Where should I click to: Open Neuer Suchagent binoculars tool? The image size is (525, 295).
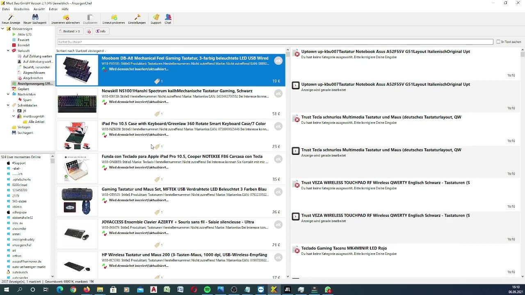[x=35, y=19]
